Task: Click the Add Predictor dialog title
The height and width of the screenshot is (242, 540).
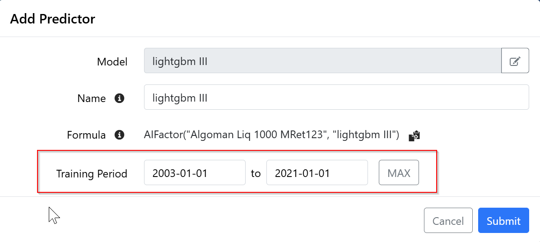Action: click(52, 19)
